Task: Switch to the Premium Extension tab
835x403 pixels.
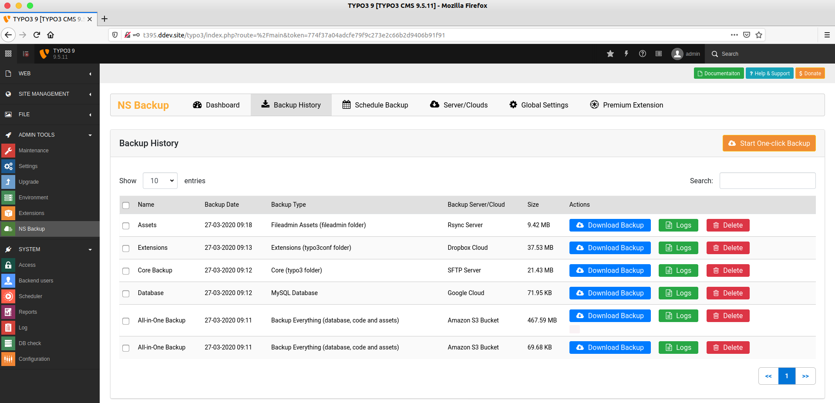Action: click(x=627, y=105)
